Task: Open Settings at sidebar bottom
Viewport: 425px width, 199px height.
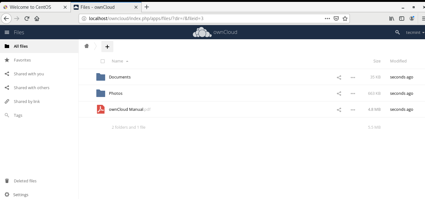Action: [39, 195]
